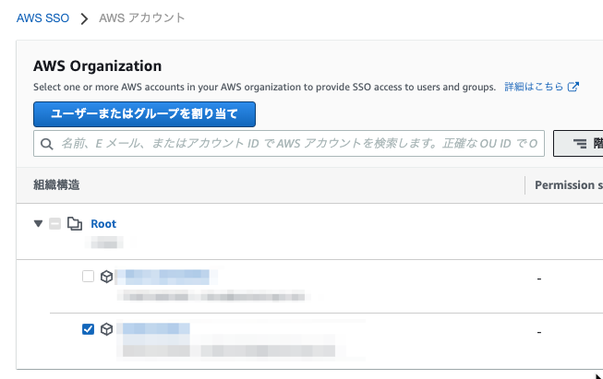
Task: Click the 組織構造 column header
Action: (56, 185)
